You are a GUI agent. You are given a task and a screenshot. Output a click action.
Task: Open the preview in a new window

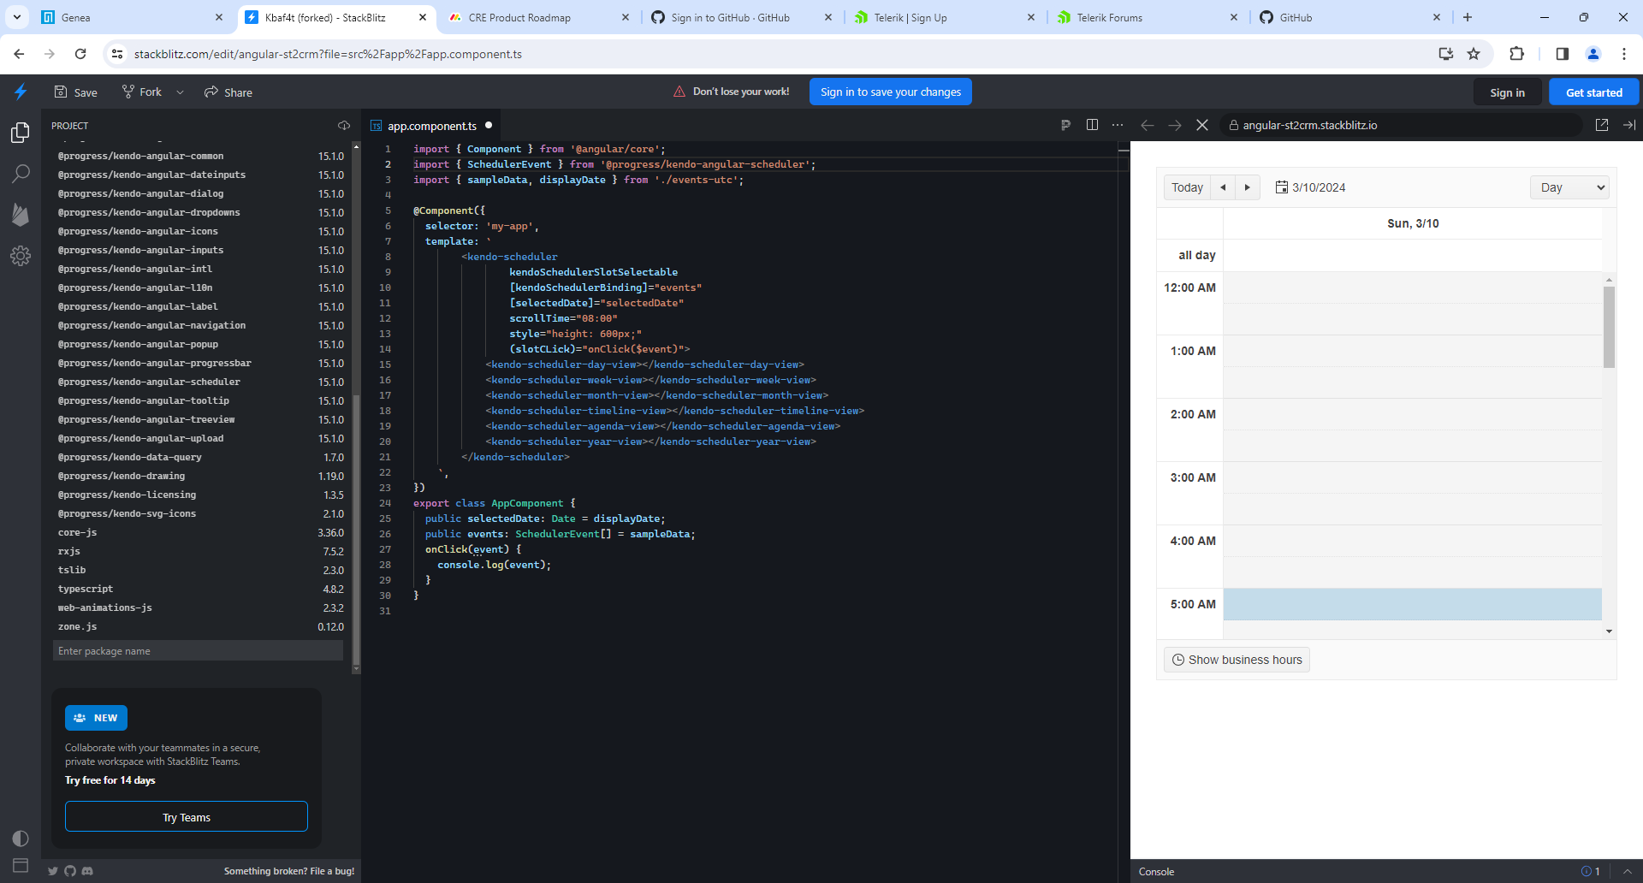1602,125
